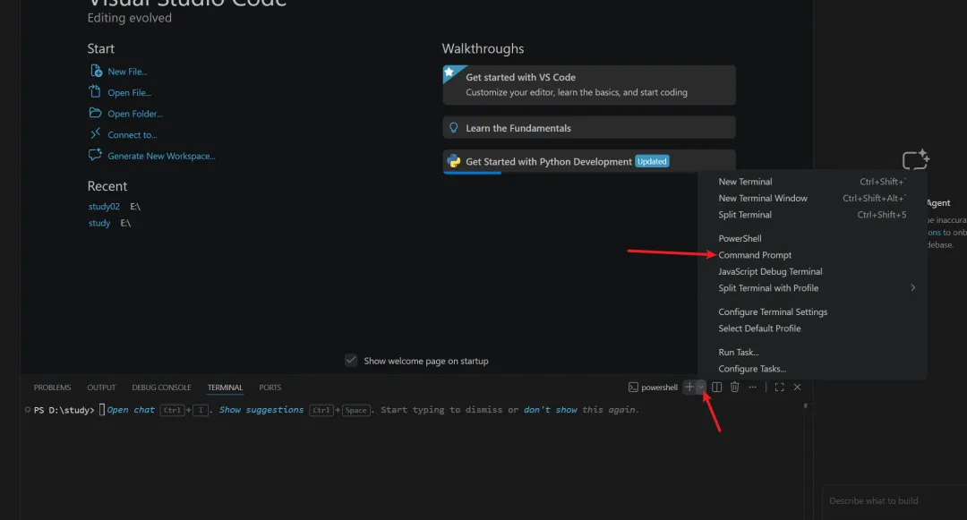The height and width of the screenshot is (520, 967).
Task: Click the Connect to... link
Action: pyautogui.click(x=132, y=135)
